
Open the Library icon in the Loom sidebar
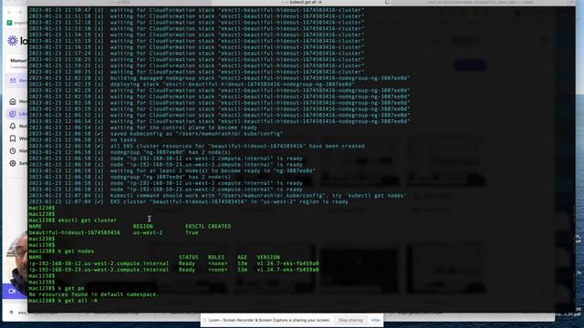[13, 114]
